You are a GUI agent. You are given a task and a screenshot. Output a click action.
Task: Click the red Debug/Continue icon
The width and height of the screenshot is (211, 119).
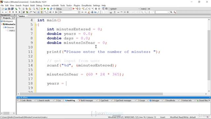click(74, 9)
